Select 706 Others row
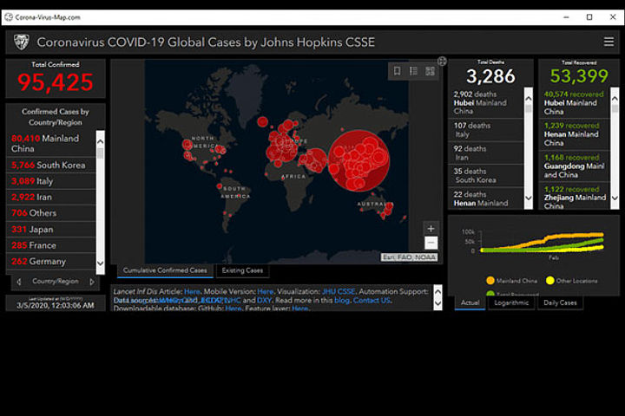Image resolution: width=625 pixels, height=416 pixels. click(x=51, y=213)
